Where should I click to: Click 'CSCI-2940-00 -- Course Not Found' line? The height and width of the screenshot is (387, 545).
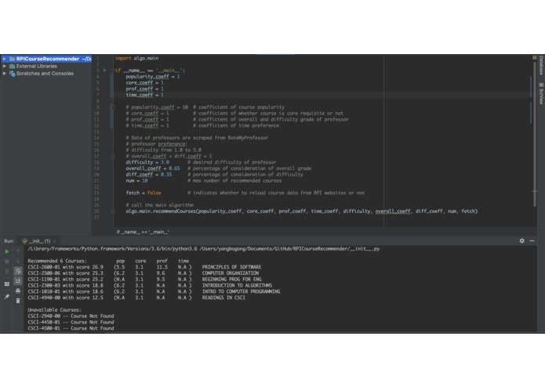(x=71, y=316)
